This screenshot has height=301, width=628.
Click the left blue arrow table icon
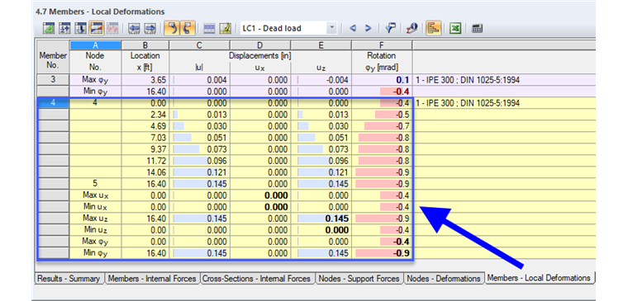tap(134, 28)
